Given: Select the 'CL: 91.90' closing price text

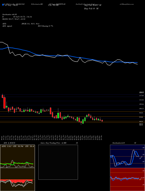Looking at the screenshot, I should [53, 5].
